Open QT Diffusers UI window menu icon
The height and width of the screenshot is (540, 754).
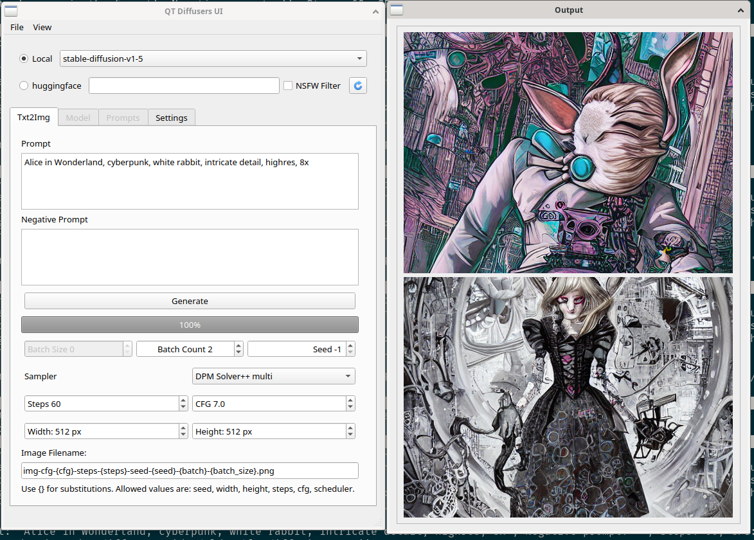pos(10,10)
